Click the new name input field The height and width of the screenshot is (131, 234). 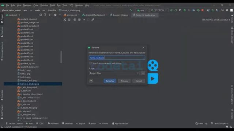[117, 57]
